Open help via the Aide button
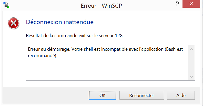Image resolution: width=203 pixels, height=106 pixels. (x=181, y=95)
